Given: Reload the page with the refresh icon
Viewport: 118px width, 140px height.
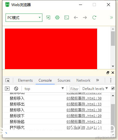Looking at the screenshot, I should 94,17.
